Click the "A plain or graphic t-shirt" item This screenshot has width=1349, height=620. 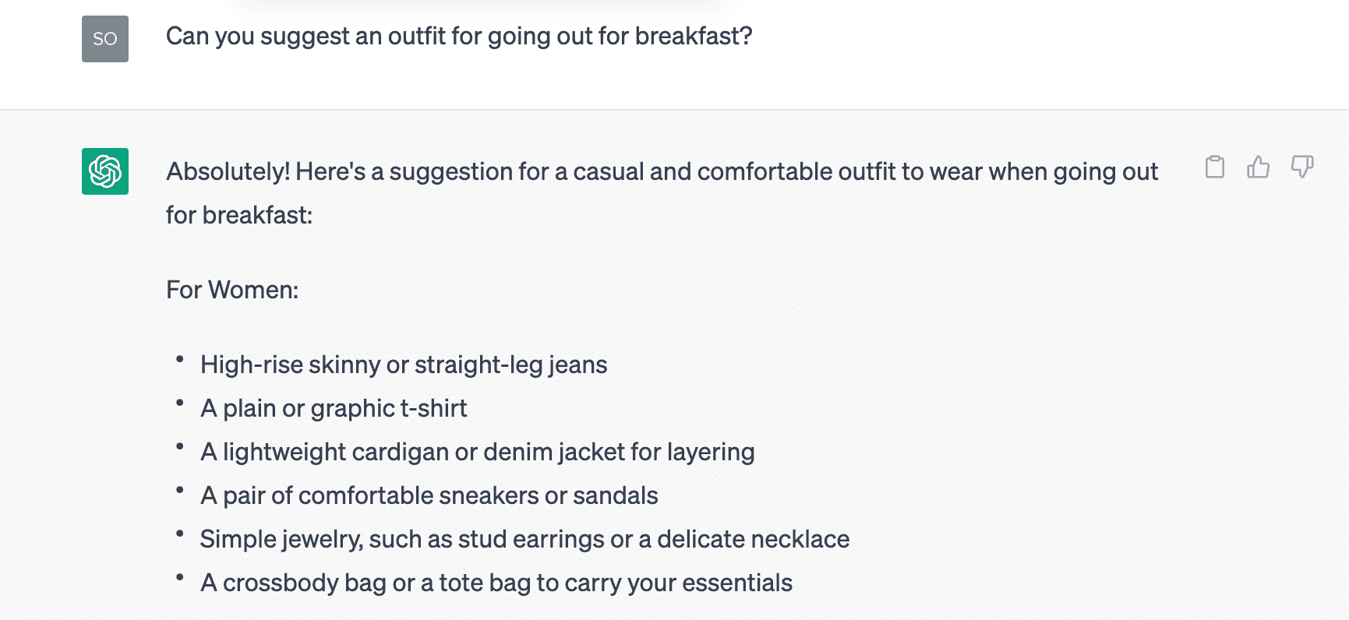334,408
